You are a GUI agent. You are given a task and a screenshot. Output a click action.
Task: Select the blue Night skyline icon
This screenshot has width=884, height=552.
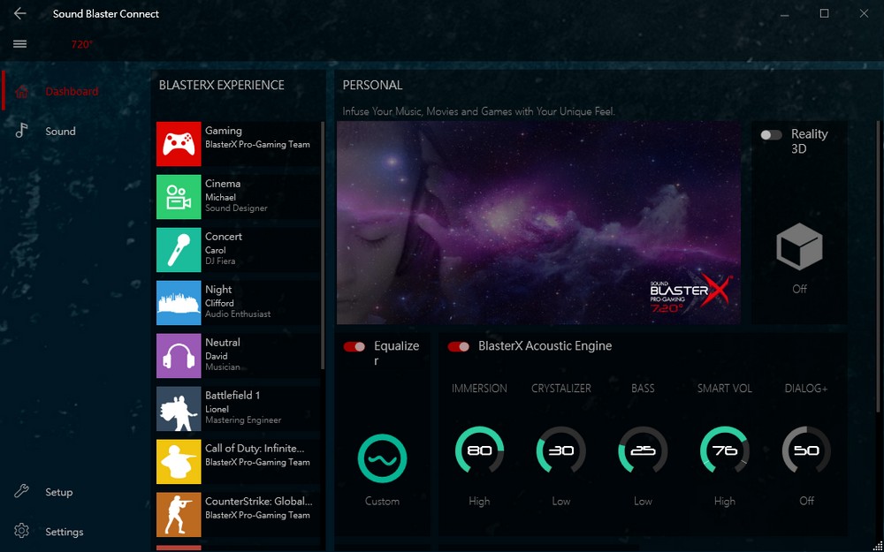point(179,303)
